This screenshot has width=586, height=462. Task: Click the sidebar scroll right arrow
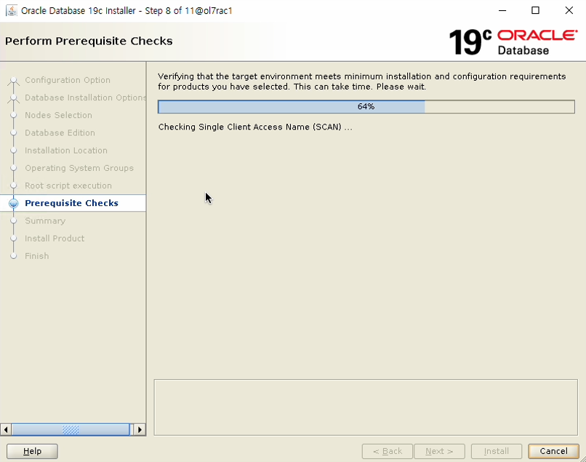point(140,429)
